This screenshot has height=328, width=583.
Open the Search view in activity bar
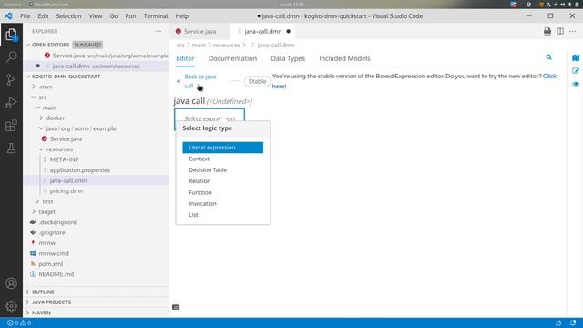click(x=11, y=56)
